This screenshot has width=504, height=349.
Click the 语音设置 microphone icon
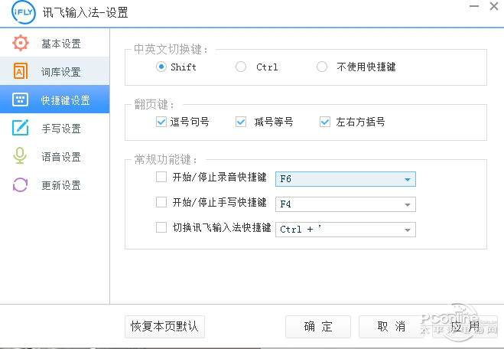(21, 157)
